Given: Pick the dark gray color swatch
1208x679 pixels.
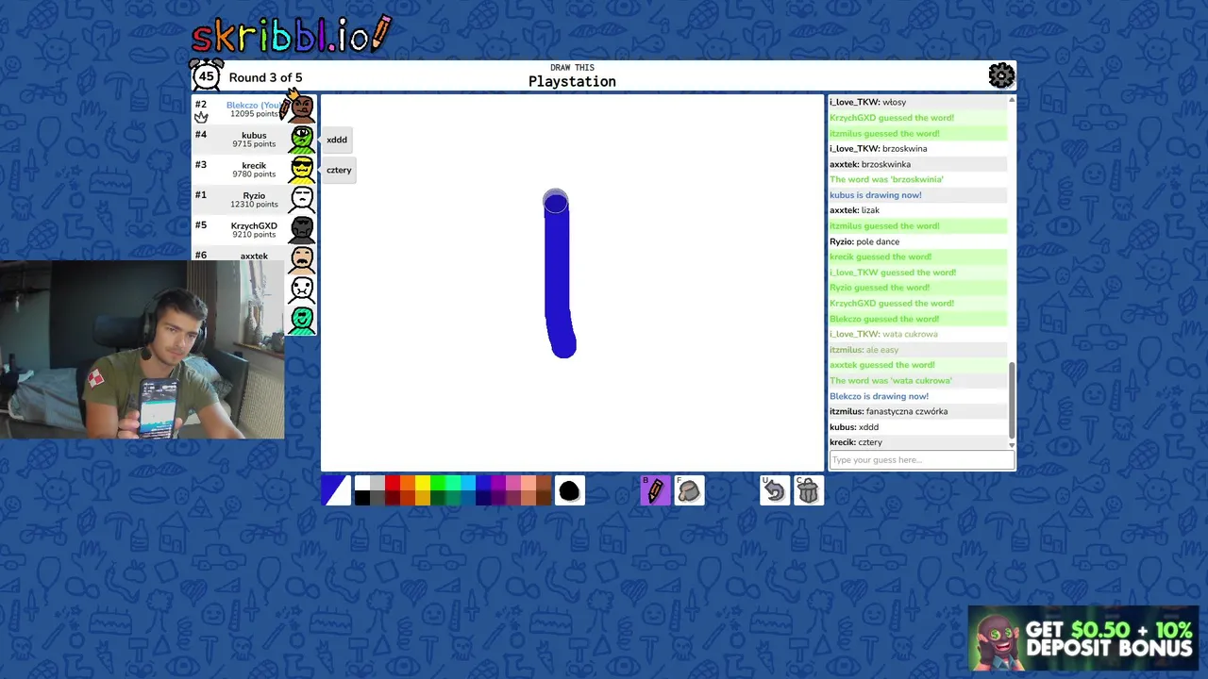Looking at the screenshot, I should click(x=377, y=498).
